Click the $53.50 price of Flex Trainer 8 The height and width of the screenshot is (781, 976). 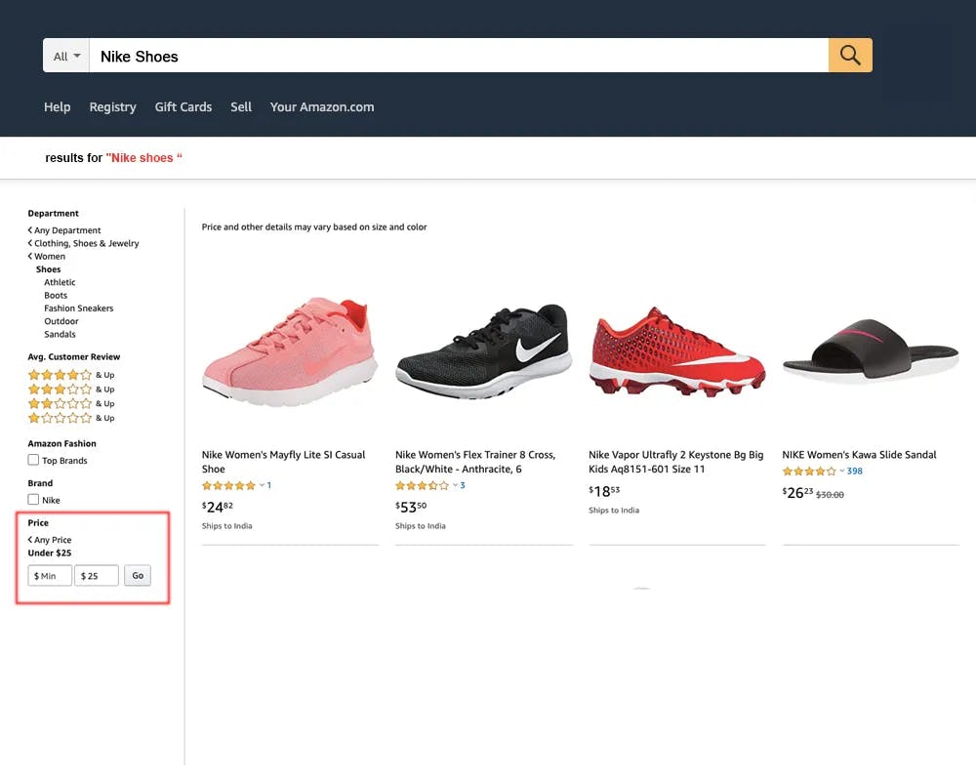point(411,507)
